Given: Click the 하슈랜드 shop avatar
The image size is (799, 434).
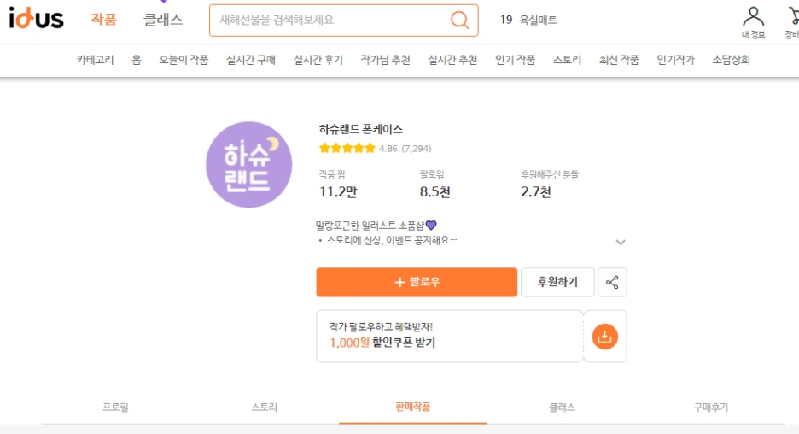Looking at the screenshot, I should [248, 164].
